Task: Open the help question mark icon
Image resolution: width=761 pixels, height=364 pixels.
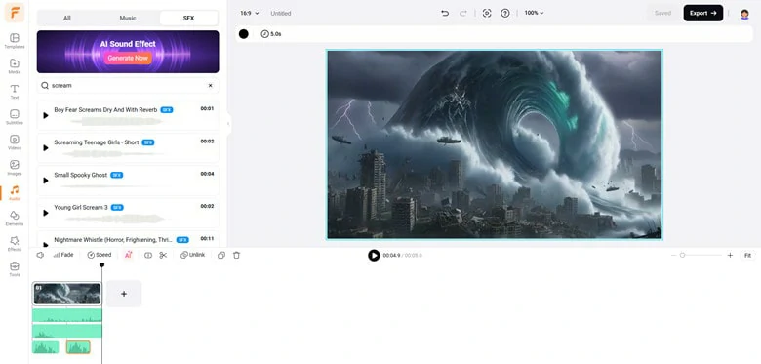Action: tap(505, 13)
